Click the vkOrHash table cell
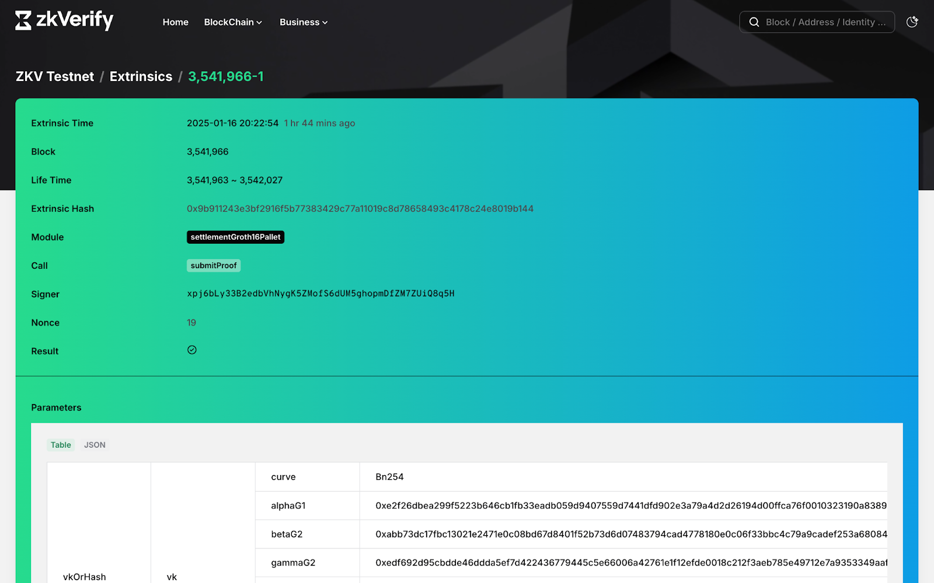This screenshot has width=934, height=583. 99,523
